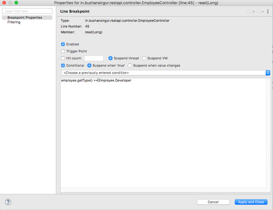Choose Suspend when value changes option
This screenshot has height=210, width=273.
[130, 65]
